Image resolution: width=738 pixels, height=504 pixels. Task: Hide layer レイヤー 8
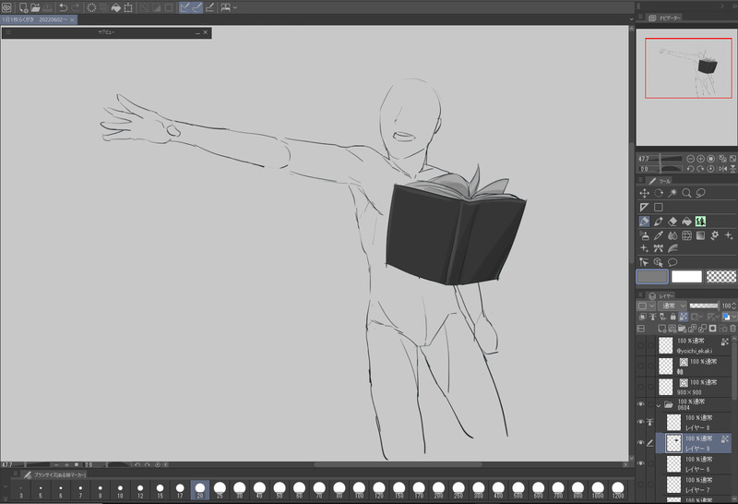click(x=640, y=422)
